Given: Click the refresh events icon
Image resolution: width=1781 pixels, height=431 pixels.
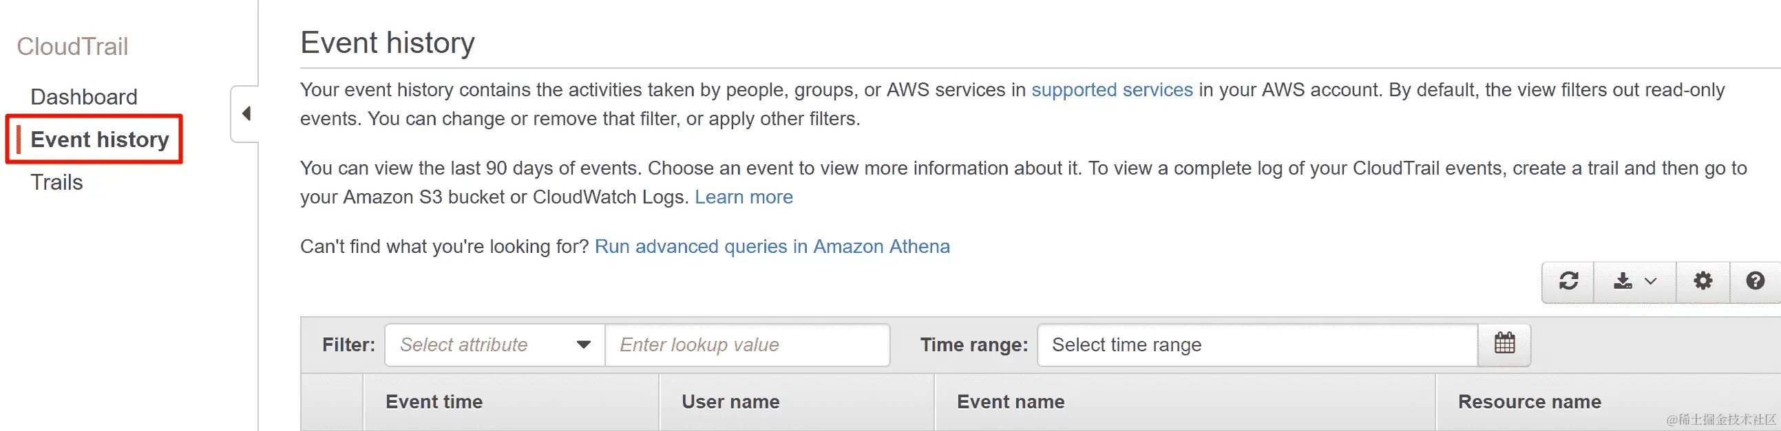Looking at the screenshot, I should click(1568, 281).
